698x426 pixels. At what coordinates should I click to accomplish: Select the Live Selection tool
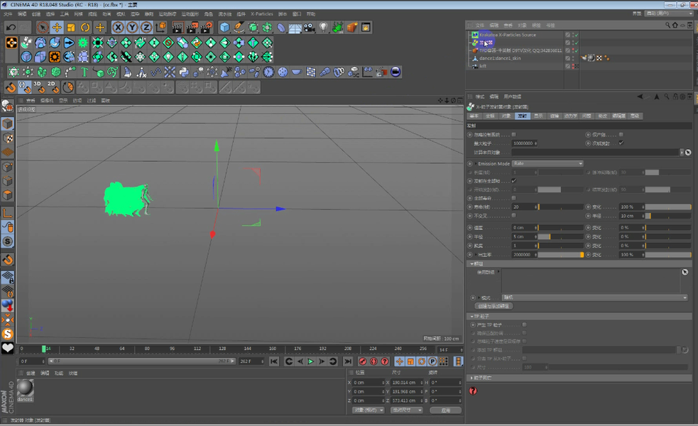tap(43, 28)
